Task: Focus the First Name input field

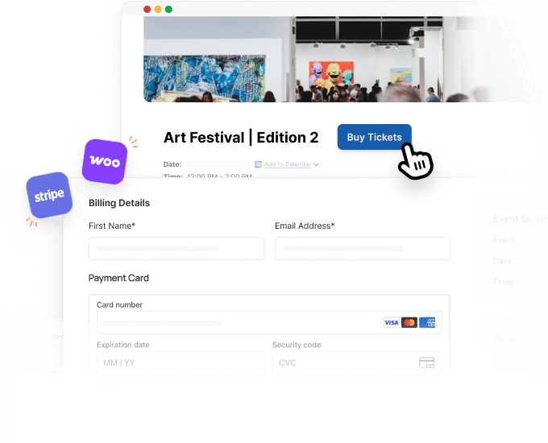Action: click(x=176, y=248)
